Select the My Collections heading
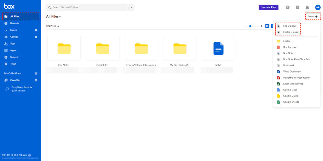The width and height of the screenshot is (323, 161). [12, 73]
